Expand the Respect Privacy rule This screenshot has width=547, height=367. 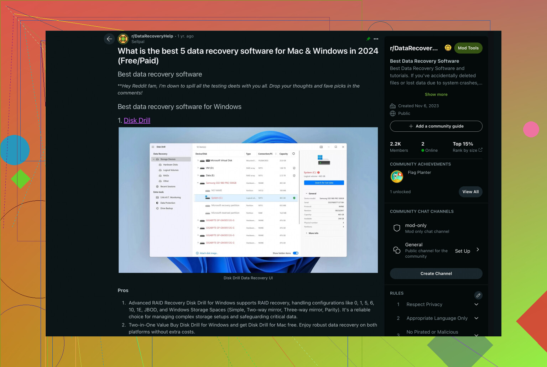pos(476,304)
